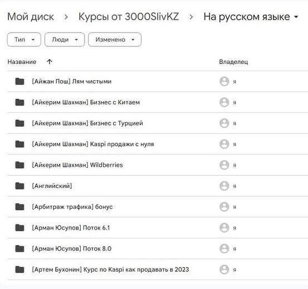Viewport: 308px width, 289px height.
Task: Click folder icon of Бизнес с Китаем
Action: coord(19,102)
